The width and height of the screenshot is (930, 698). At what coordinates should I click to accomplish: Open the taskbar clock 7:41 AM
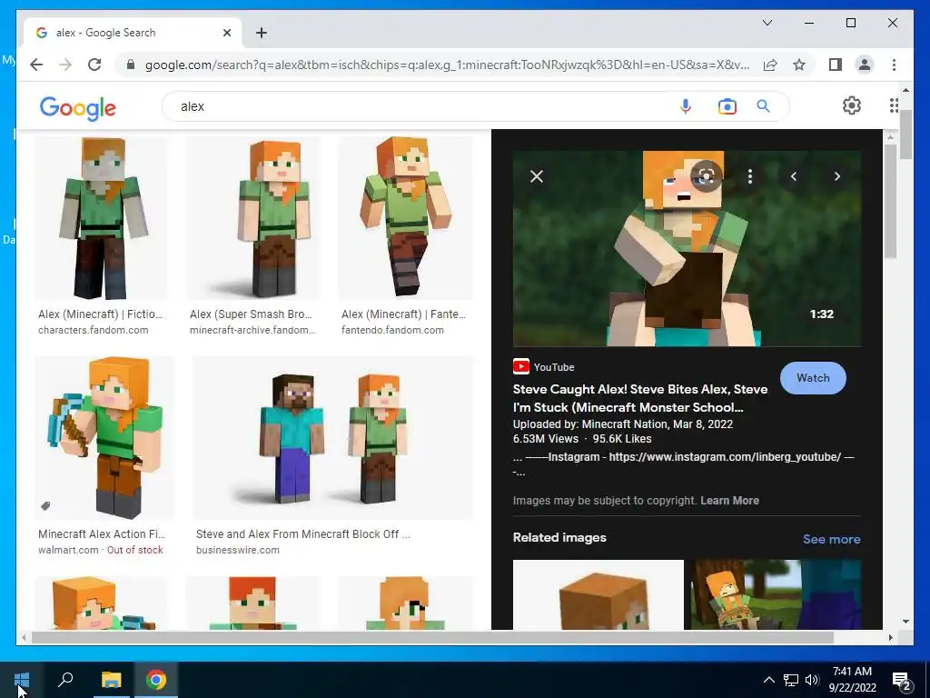click(852, 680)
